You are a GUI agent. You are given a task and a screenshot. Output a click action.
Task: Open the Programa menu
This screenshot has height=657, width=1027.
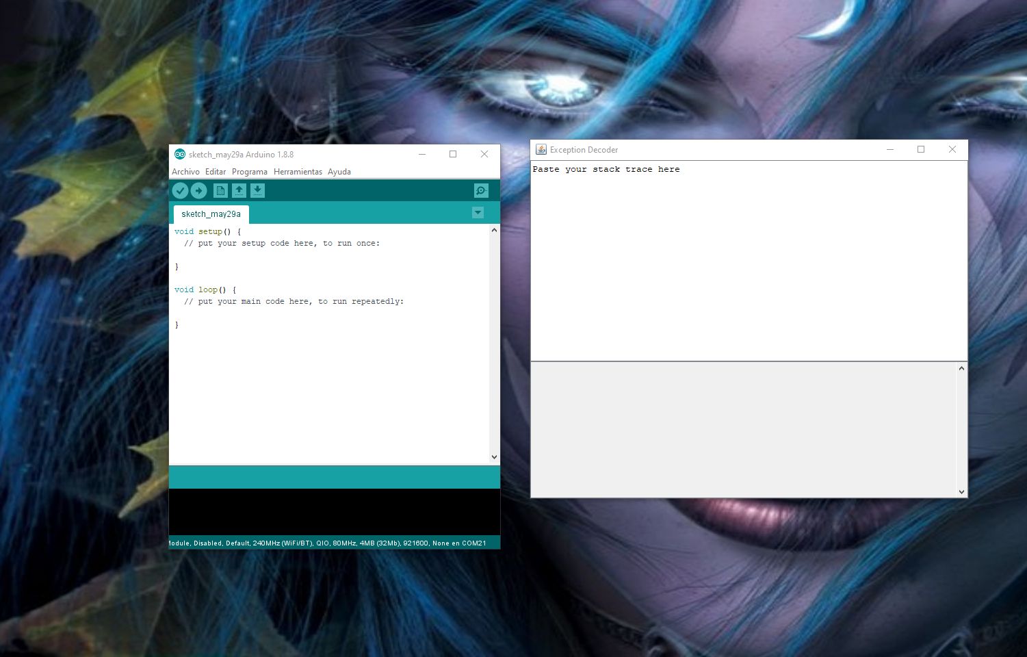249,171
